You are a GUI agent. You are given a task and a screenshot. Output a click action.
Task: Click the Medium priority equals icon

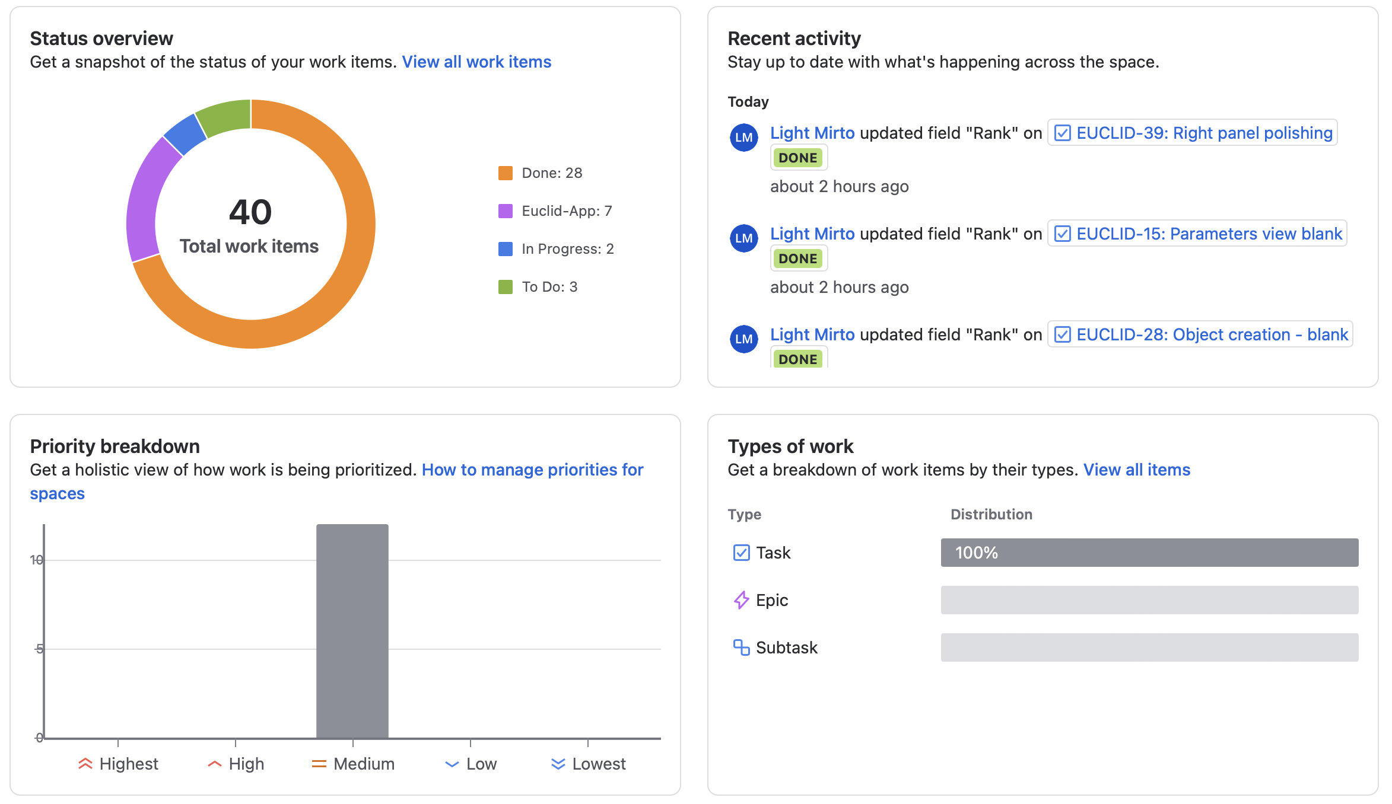pyautogui.click(x=319, y=764)
